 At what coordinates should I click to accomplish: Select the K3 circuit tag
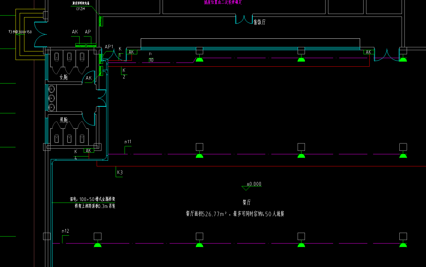[x=120, y=173]
